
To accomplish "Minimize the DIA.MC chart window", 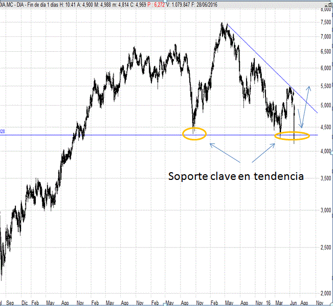I will [x=326, y=5].
